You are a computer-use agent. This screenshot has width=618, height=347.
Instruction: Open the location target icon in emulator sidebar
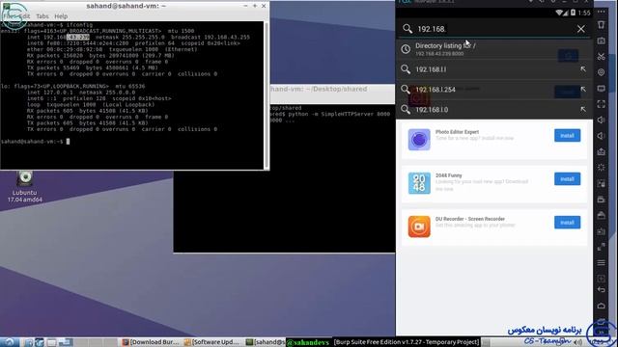601,72
